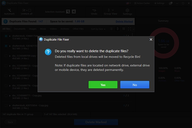Click the full screen expand view icon
192x128 pixels.
point(129,29)
